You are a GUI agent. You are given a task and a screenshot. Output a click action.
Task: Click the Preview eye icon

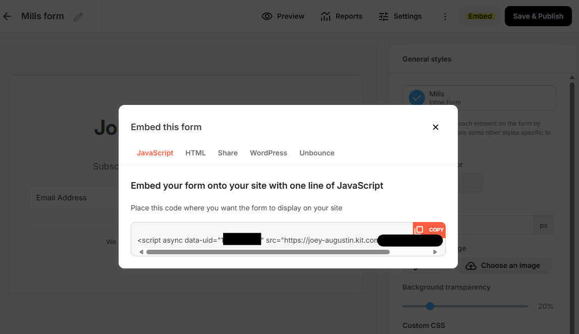267,16
